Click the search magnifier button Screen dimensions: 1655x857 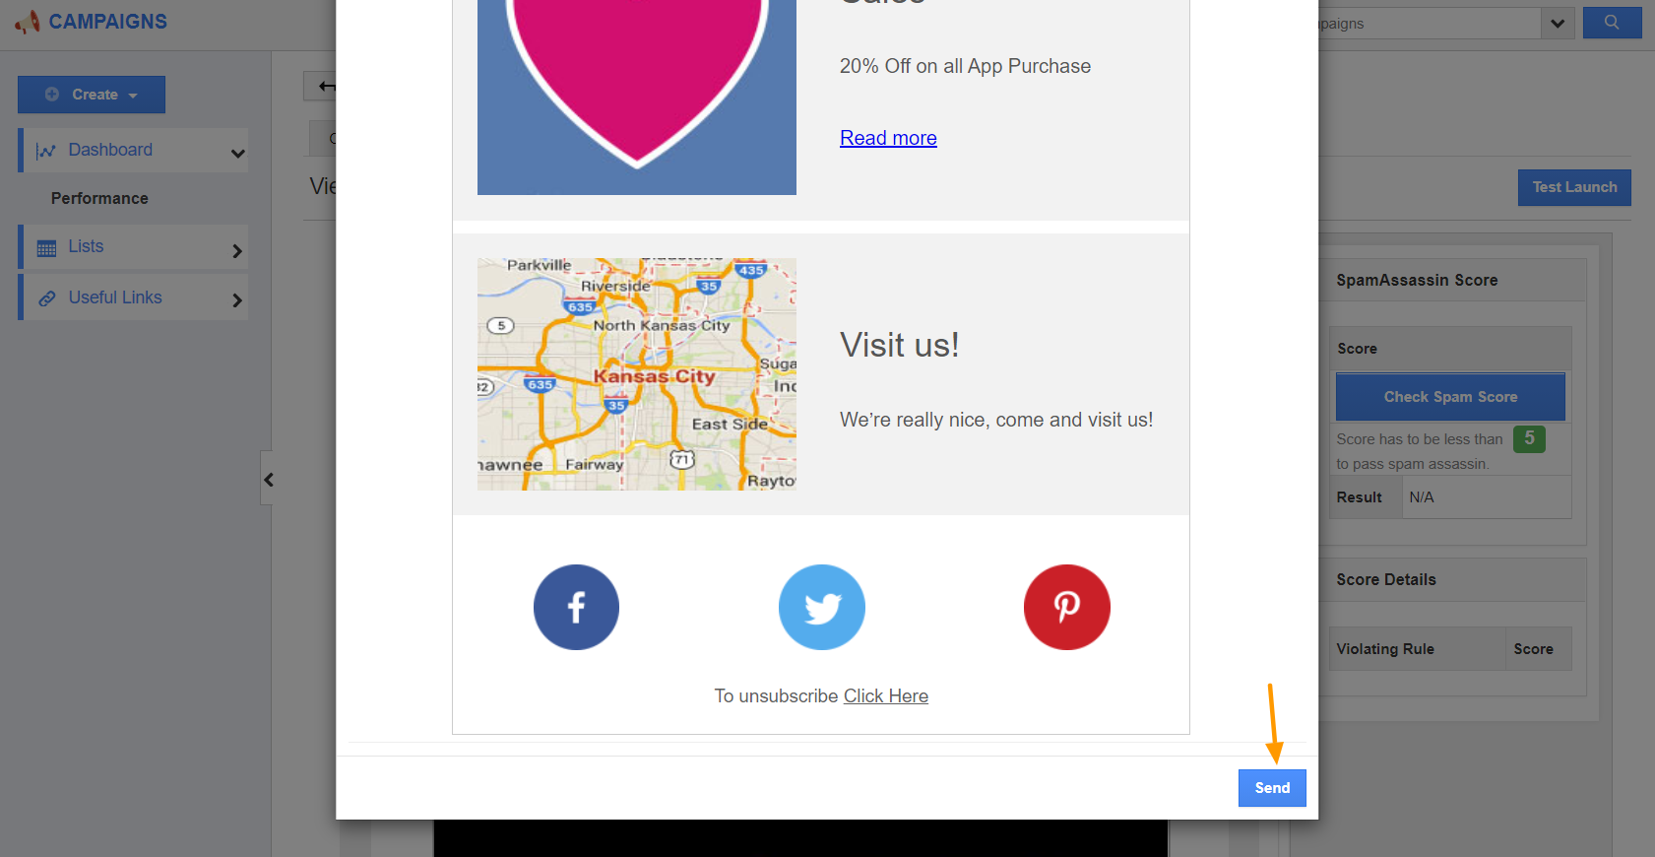[1612, 23]
